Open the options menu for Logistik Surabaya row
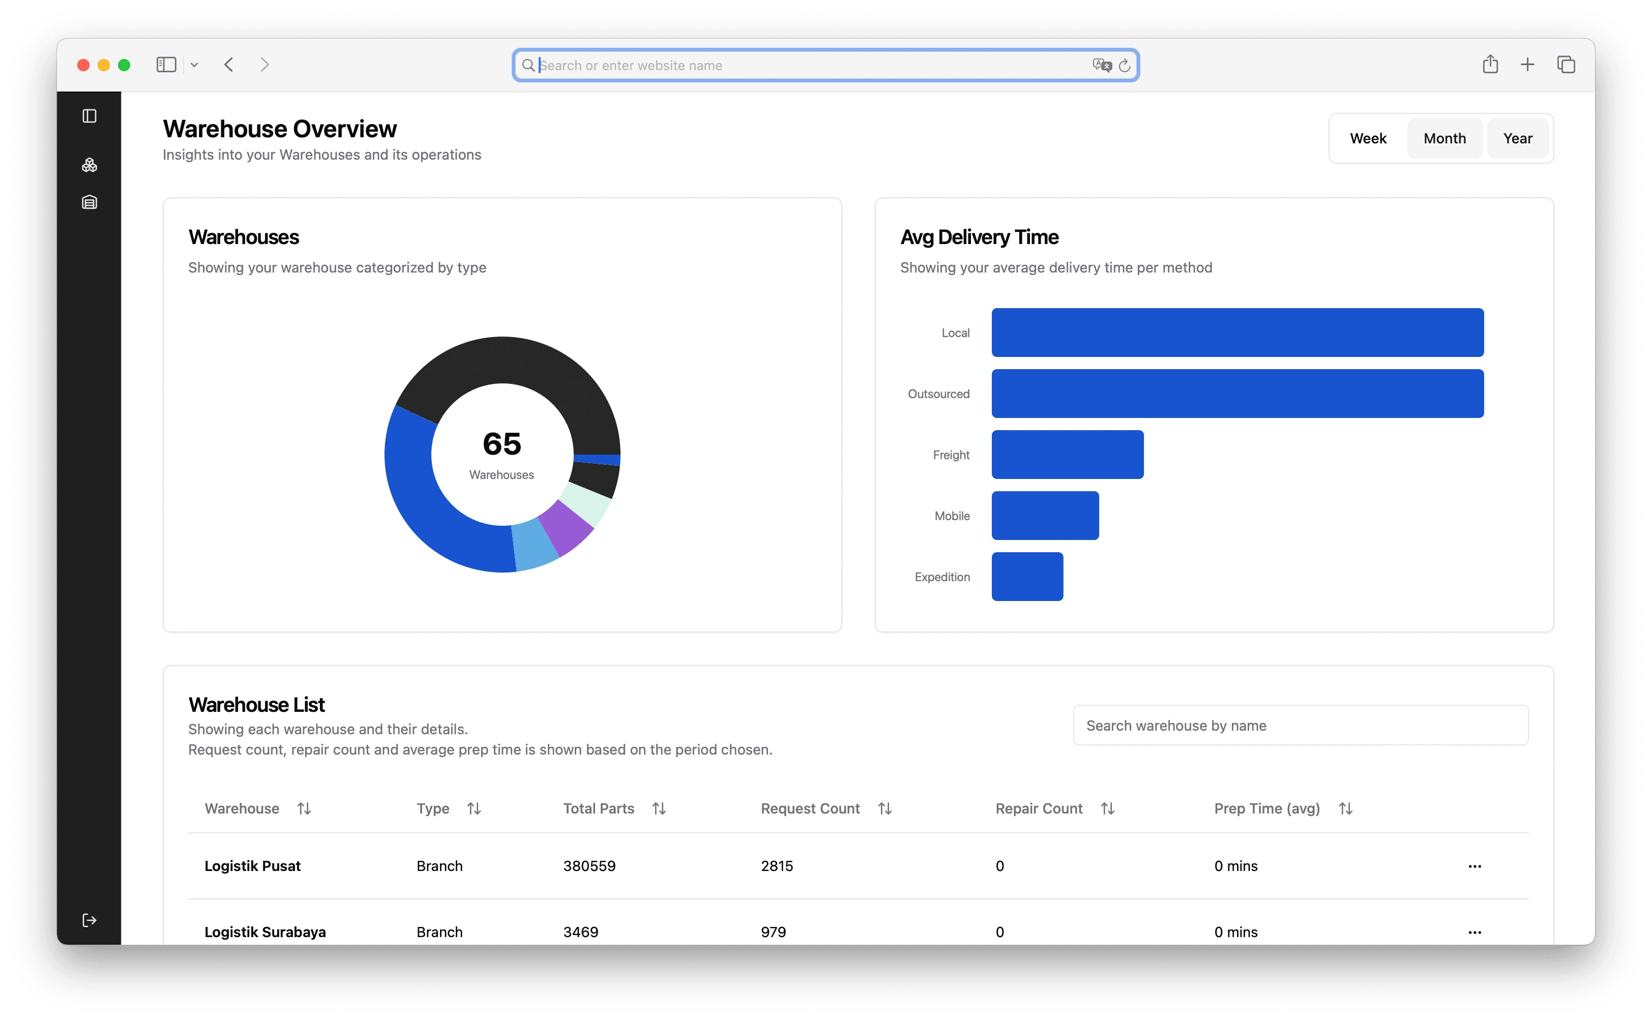 click(x=1475, y=933)
